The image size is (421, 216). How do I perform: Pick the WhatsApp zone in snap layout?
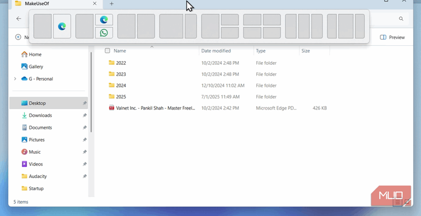[104, 33]
